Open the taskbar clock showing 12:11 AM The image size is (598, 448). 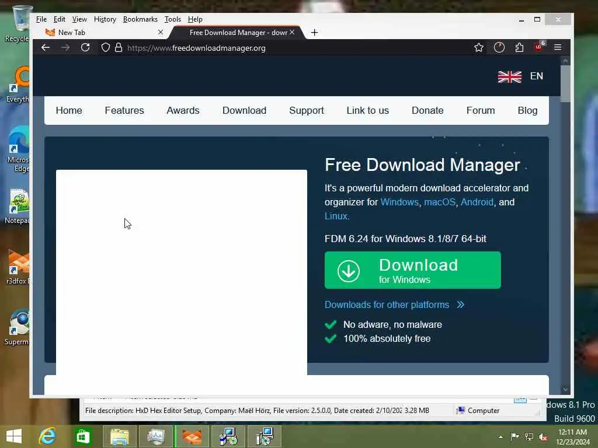click(x=572, y=437)
